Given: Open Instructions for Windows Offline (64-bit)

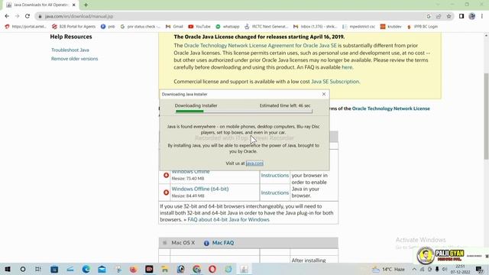Looking at the screenshot, I should [x=275, y=192].
